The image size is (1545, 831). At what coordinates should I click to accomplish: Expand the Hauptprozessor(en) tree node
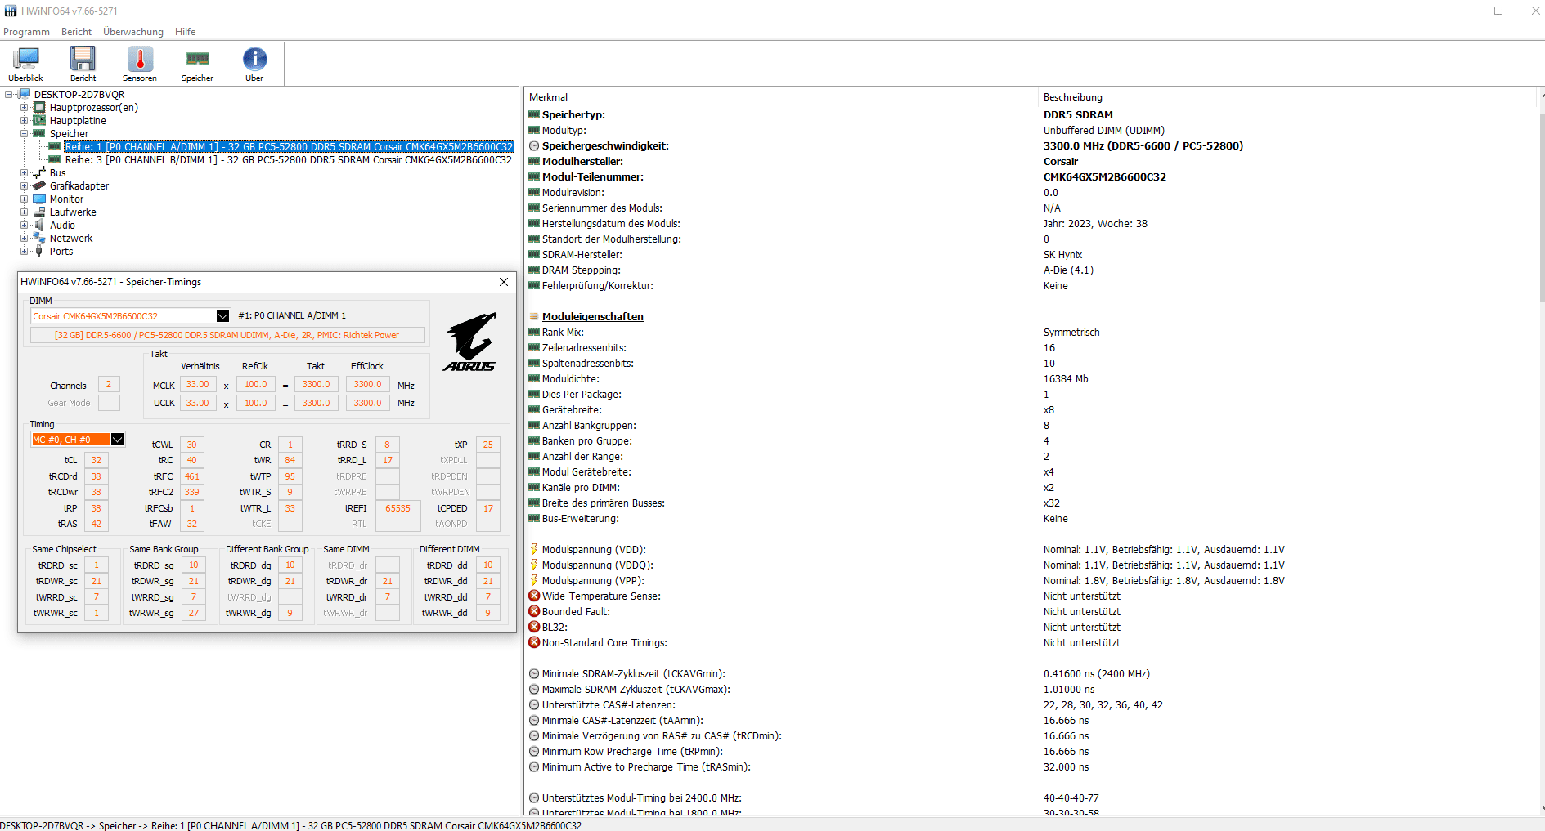click(24, 108)
